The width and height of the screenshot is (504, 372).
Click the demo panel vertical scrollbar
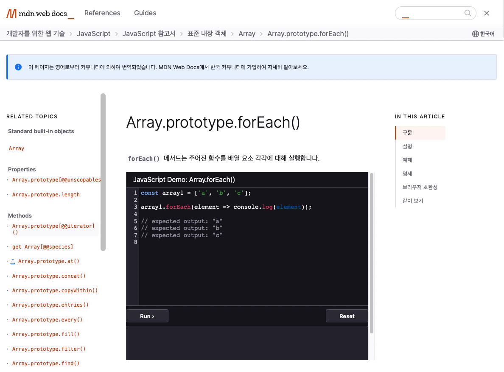(x=372, y=252)
